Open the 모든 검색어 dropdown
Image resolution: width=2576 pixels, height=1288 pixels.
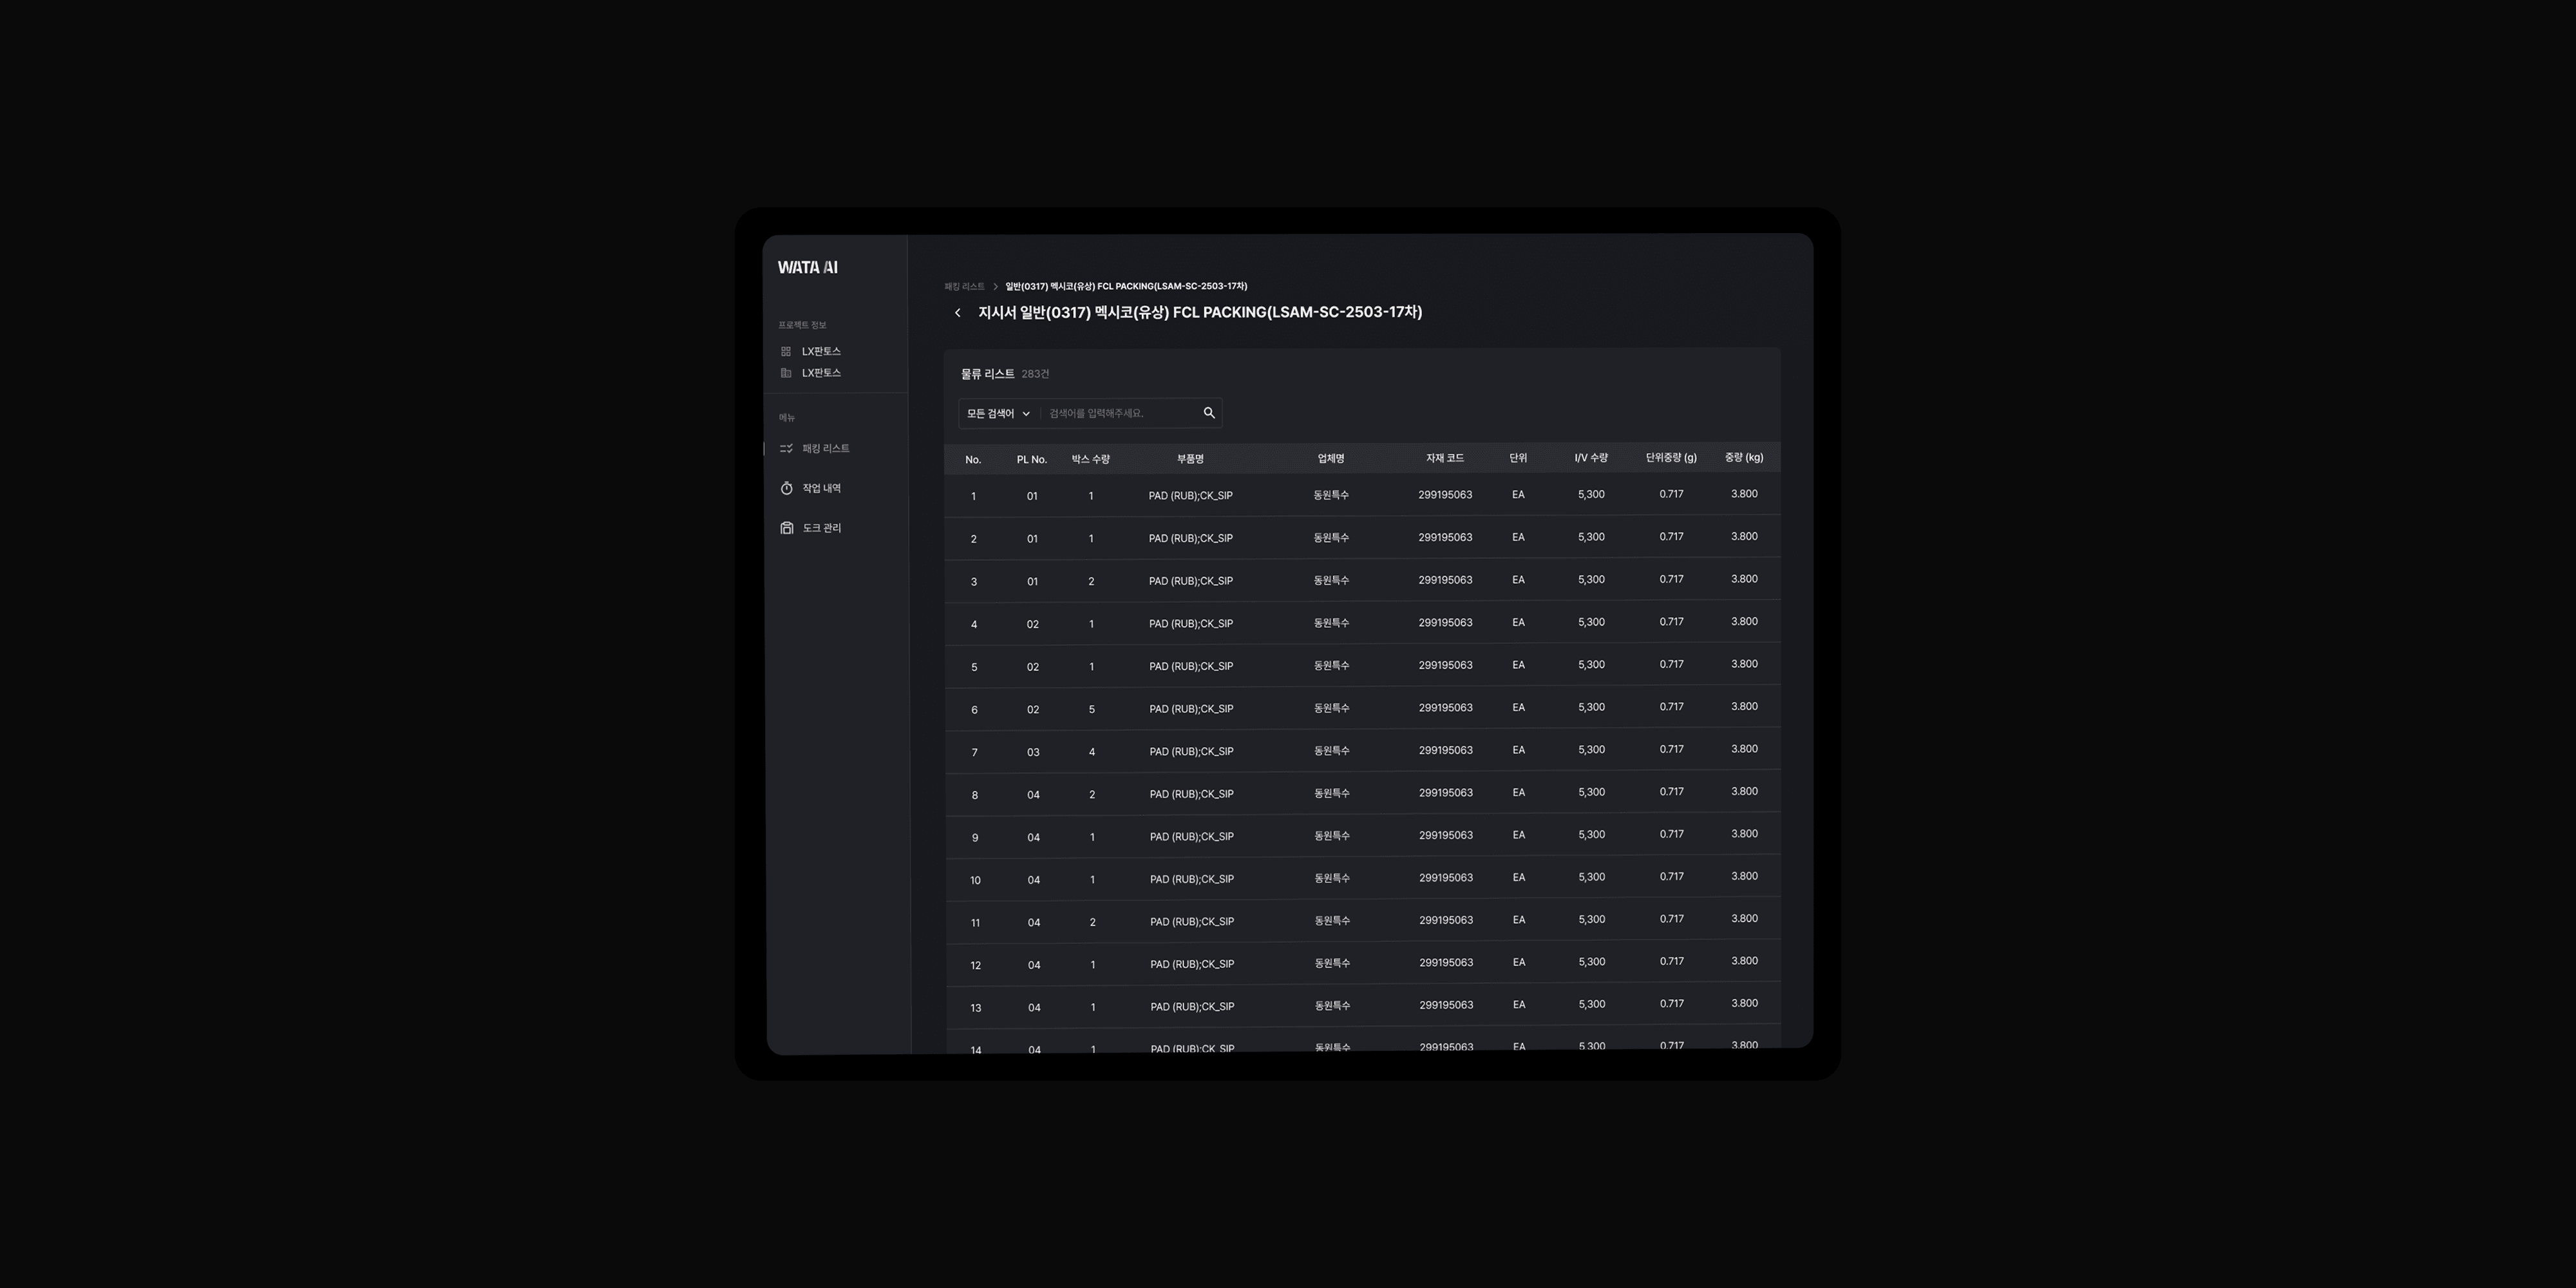click(997, 413)
